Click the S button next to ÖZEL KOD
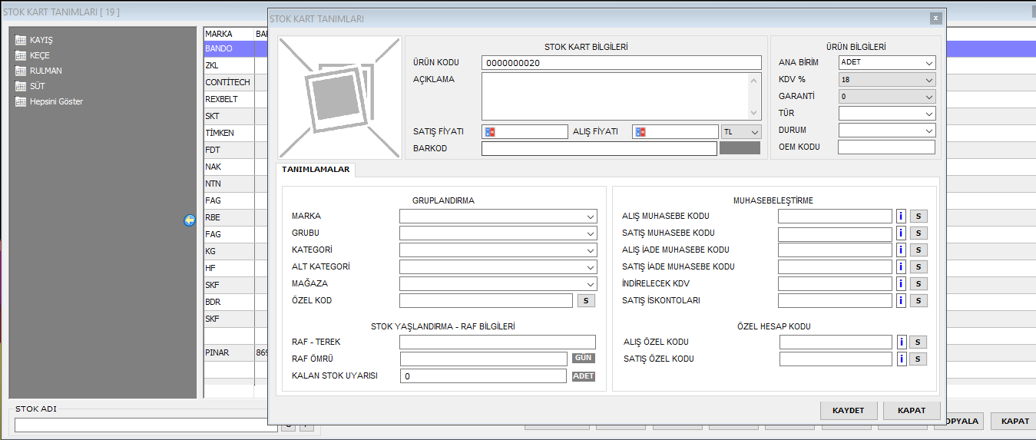Screen dimensions: 1036x440 point(585,301)
